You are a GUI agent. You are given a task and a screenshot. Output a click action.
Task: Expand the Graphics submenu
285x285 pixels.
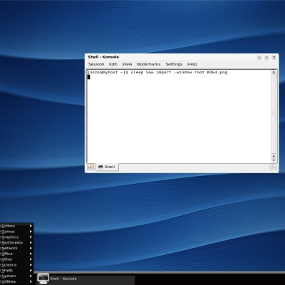point(16,237)
